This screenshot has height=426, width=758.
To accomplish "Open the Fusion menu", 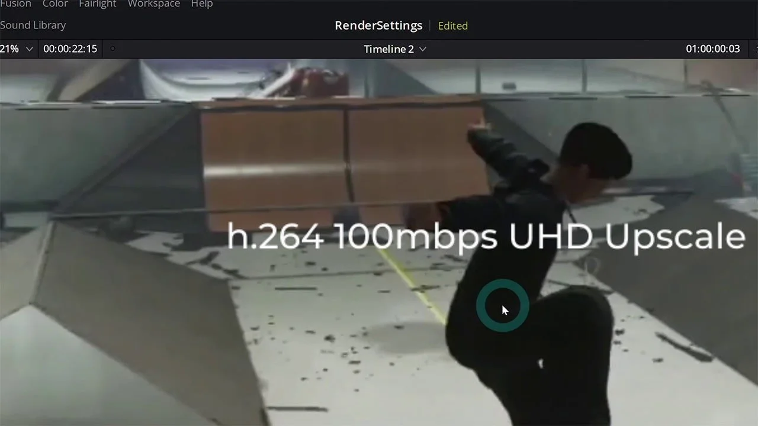I will click(x=16, y=4).
